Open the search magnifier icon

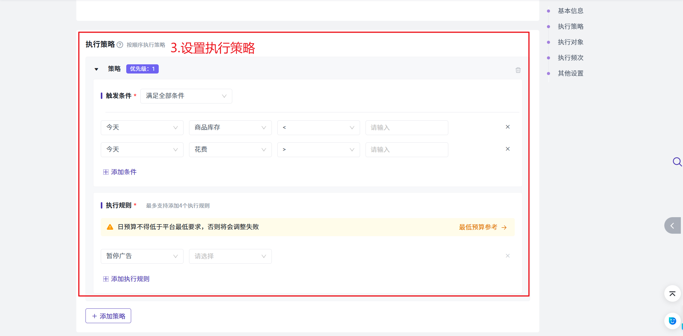677,161
